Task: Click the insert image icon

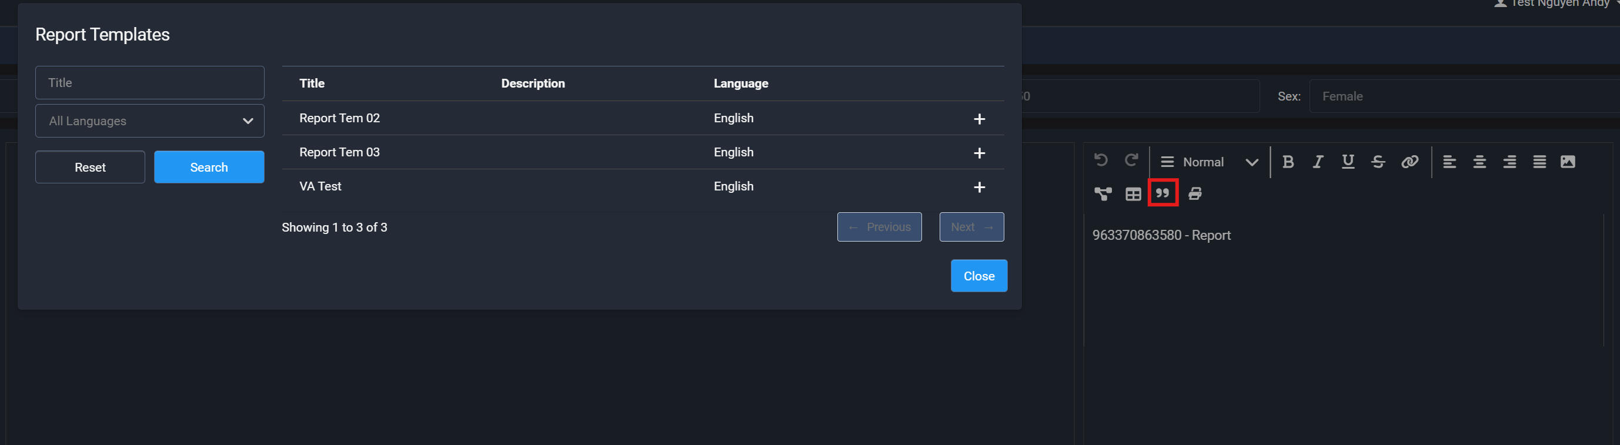Action: [1568, 162]
